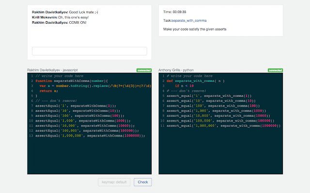Click the '# write your code here' python comment
This screenshot has width=310, height=193.
[189, 76]
